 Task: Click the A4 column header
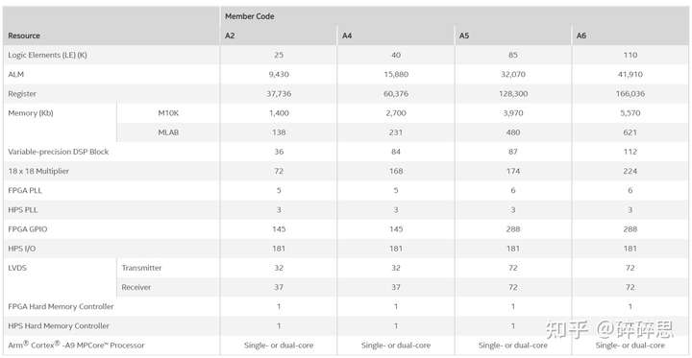coord(347,36)
